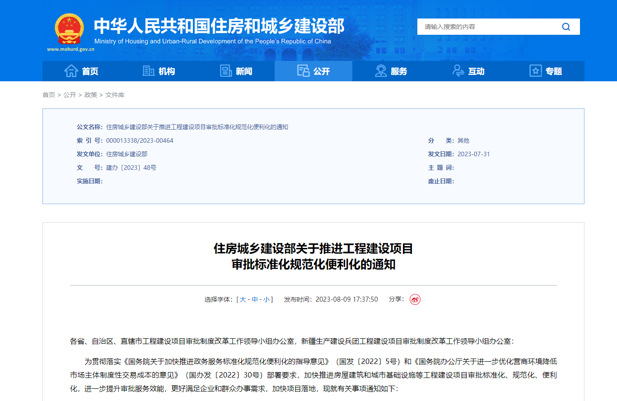Set font size to 中

coord(255,299)
